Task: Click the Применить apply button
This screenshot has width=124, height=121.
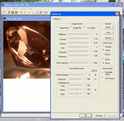Action: click(112, 115)
